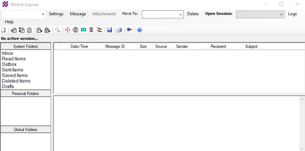Click the teal rectangle toolbar icon
305x151 pixels.
point(84,30)
